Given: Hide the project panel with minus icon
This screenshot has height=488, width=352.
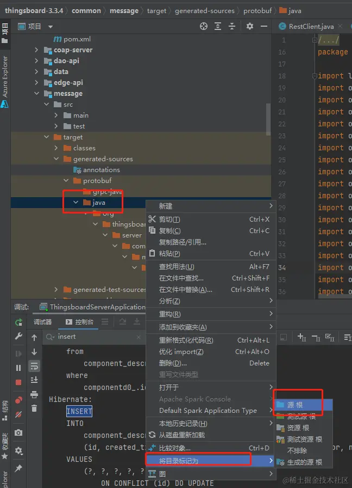Looking at the screenshot, I should 264,27.
